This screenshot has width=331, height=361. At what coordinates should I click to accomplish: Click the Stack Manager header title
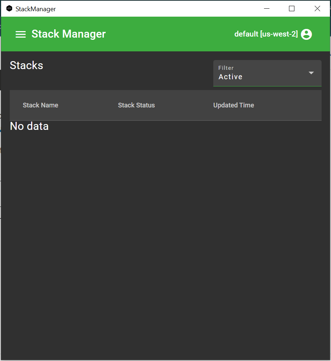tap(68, 34)
